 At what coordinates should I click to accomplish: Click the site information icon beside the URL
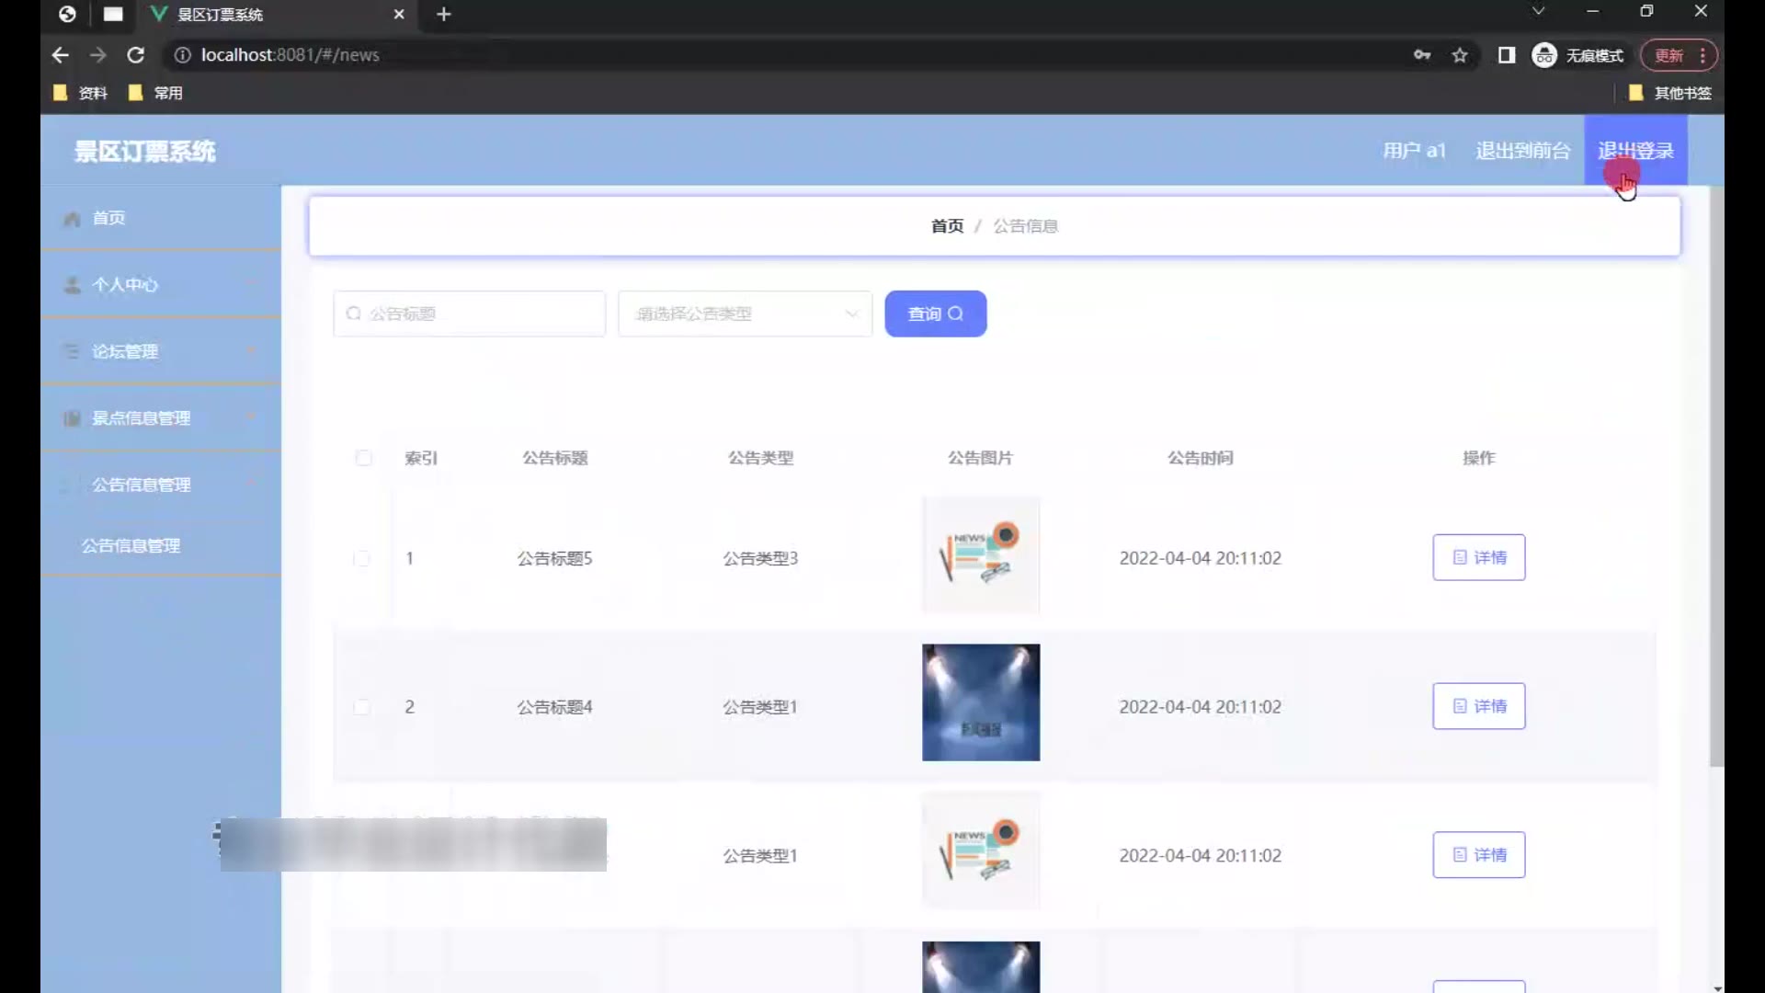click(183, 55)
